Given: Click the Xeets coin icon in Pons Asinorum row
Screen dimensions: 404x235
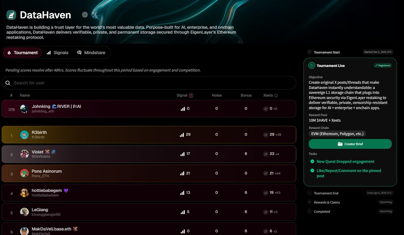Looking at the screenshot, I should click(x=266, y=173).
